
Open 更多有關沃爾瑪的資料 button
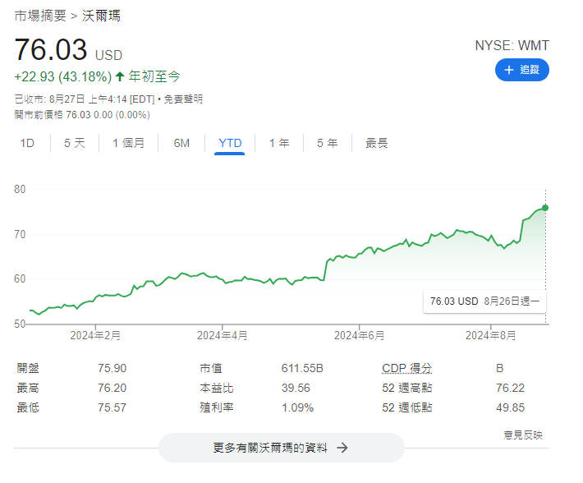tap(281, 448)
